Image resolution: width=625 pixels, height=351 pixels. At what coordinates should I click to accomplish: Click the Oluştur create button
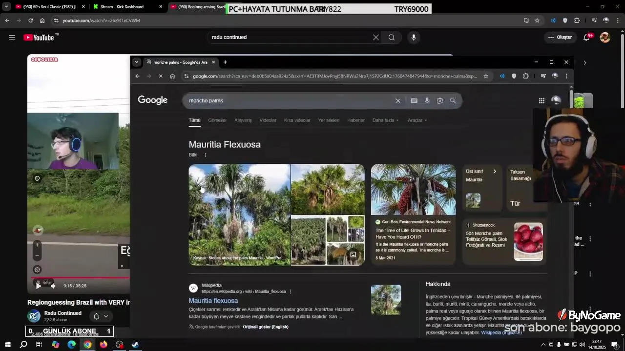click(x=560, y=38)
